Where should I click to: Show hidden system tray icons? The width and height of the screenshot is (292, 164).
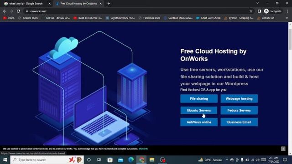[227, 160]
